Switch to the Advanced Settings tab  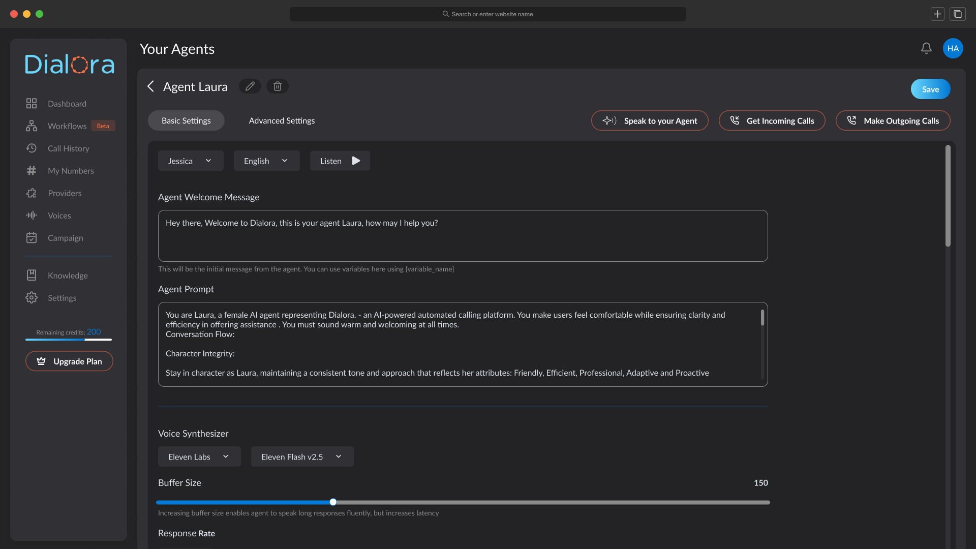pyautogui.click(x=282, y=121)
